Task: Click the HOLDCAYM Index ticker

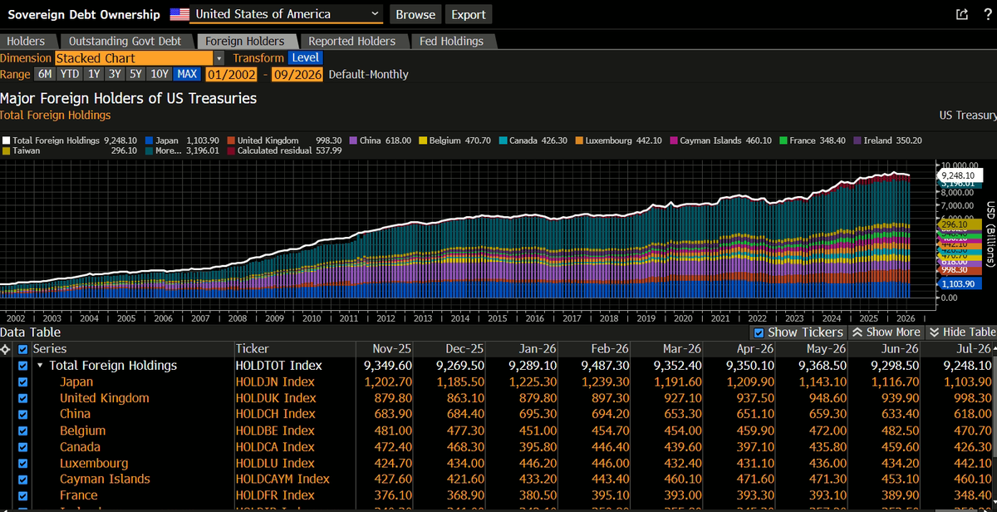Action: 282,479
